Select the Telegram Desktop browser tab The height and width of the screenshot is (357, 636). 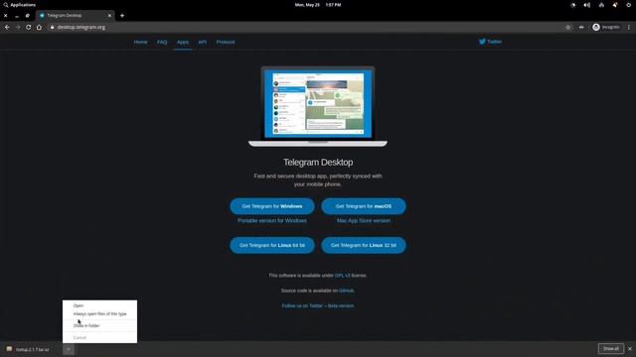pyautogui.click(x=76, y=16)
